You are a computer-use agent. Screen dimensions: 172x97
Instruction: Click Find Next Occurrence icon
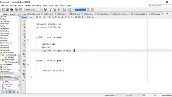[56, 17]
